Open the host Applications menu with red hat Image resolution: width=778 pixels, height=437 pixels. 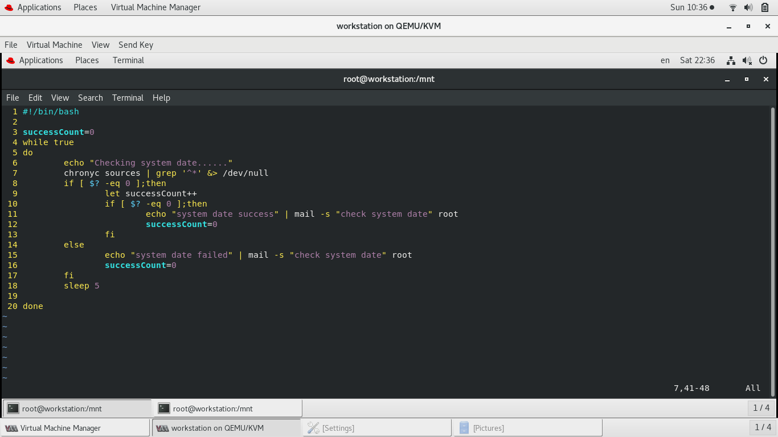point(32,7)
